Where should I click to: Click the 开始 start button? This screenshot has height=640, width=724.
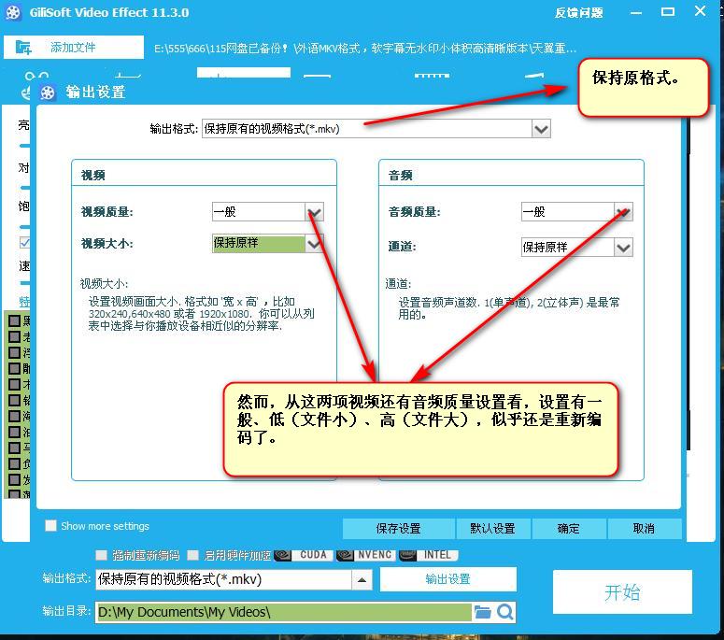click(x=622, y=592)
